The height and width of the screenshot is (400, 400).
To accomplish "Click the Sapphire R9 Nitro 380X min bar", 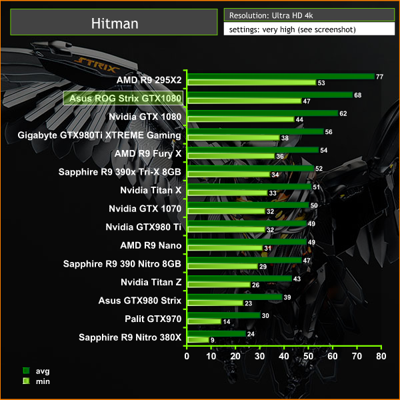I will point(198,339).
